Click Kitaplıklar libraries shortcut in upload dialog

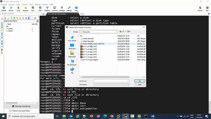pos(72,55)
